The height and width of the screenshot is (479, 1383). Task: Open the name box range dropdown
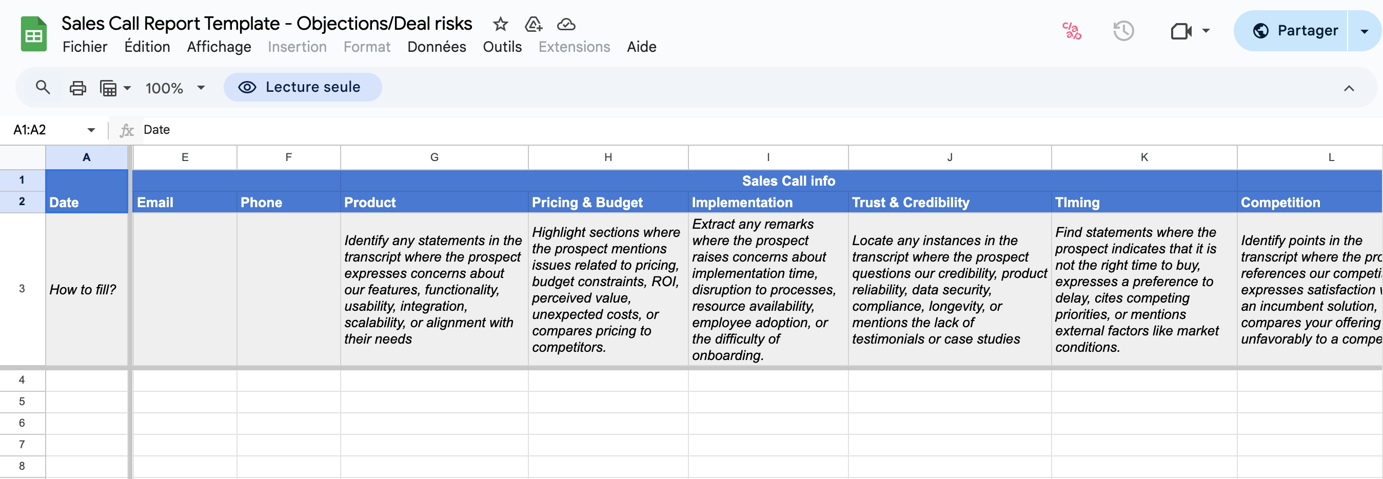[91, 130]
